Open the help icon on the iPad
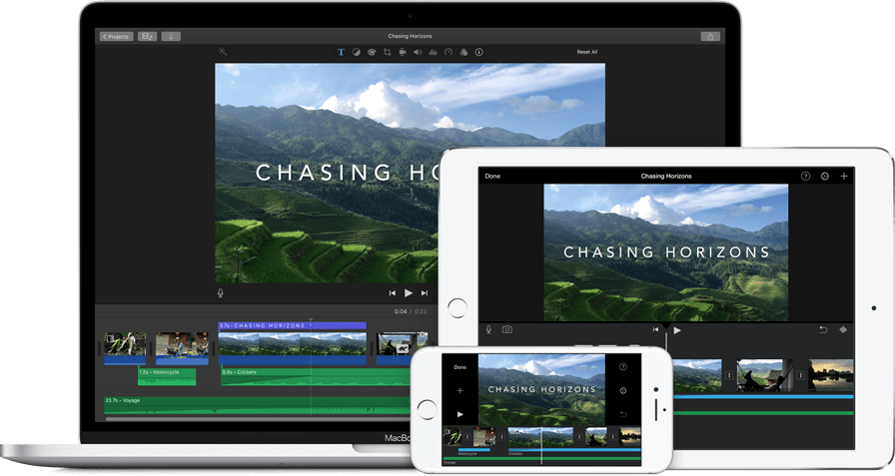 tap(806, 177)
